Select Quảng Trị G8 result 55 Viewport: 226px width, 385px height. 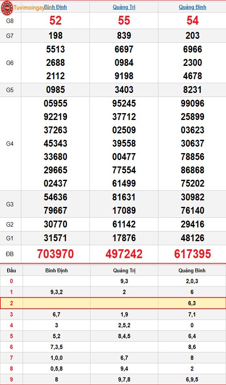124,21
